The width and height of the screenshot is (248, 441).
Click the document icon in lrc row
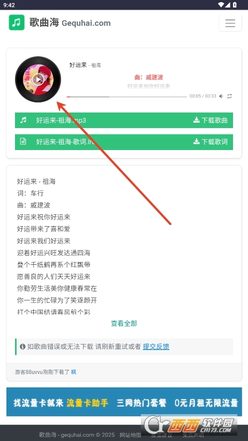pyautogui.click(x=23, y=141)
